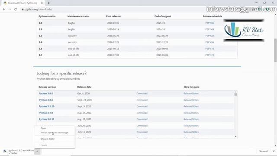Click the site lock icon in address bar
The image size is (277, 156).
(x=23, y=10)
